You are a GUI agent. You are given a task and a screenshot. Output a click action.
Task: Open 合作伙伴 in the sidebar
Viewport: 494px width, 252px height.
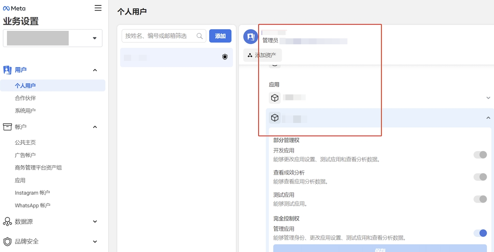25,98
